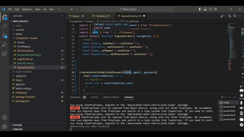Open the OUTPUT panel tab
This screenshot has height=137, width=244.
95,97
